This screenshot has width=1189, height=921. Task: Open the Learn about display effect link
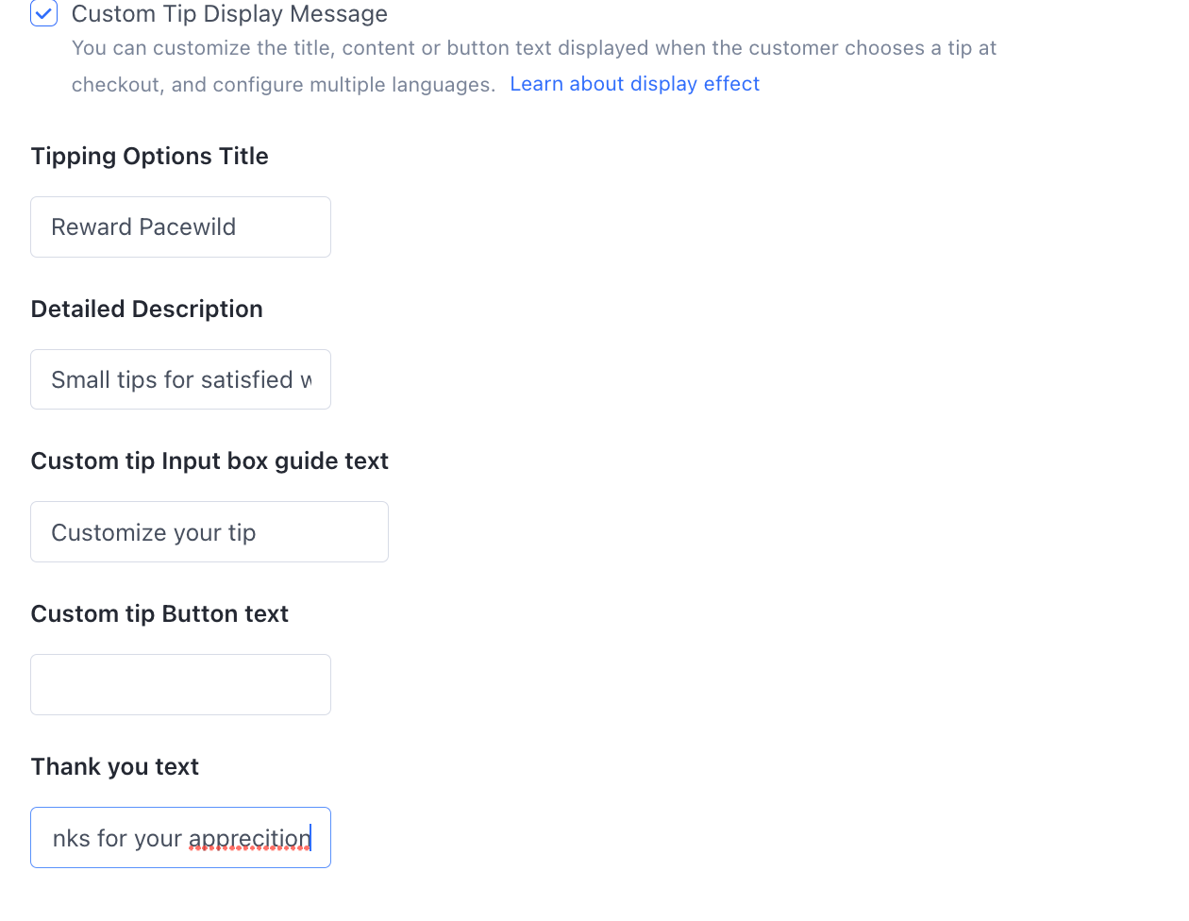click(x=634, y=84)
